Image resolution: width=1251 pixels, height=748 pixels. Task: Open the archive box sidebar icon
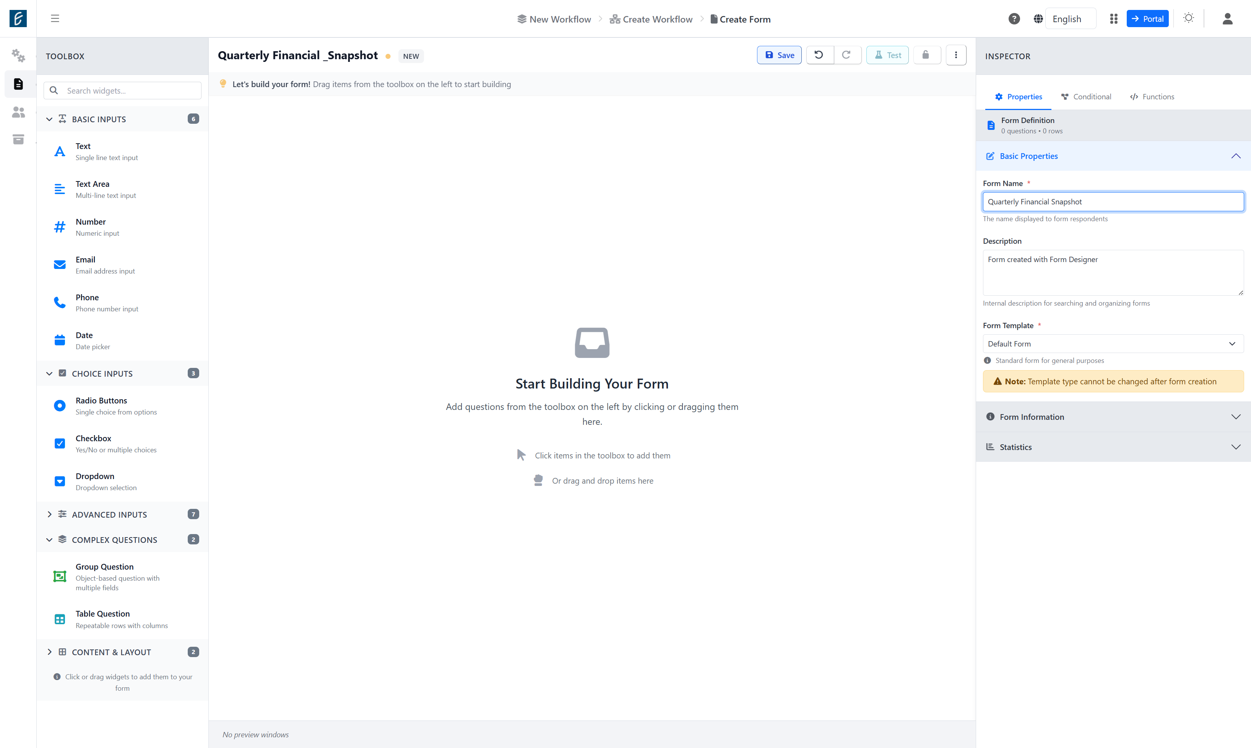pos(18,139)
